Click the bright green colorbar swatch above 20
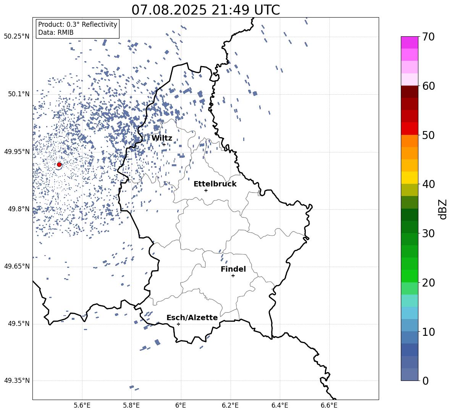The height and width of the screenshot is (413, 452). click(x=410, y=276)
